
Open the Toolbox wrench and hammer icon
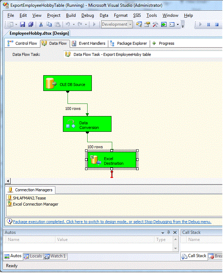[x=155, y=24]
